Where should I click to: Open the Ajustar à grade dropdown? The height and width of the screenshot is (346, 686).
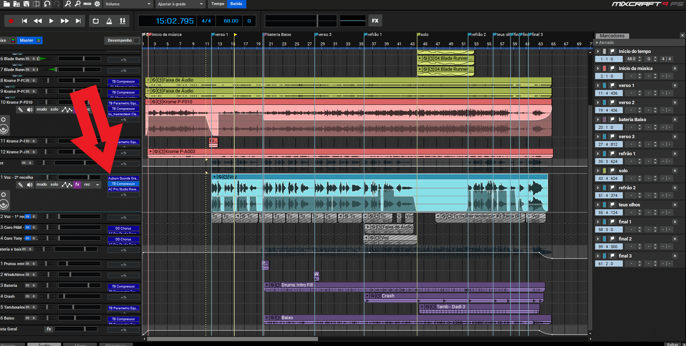(181, 4)
